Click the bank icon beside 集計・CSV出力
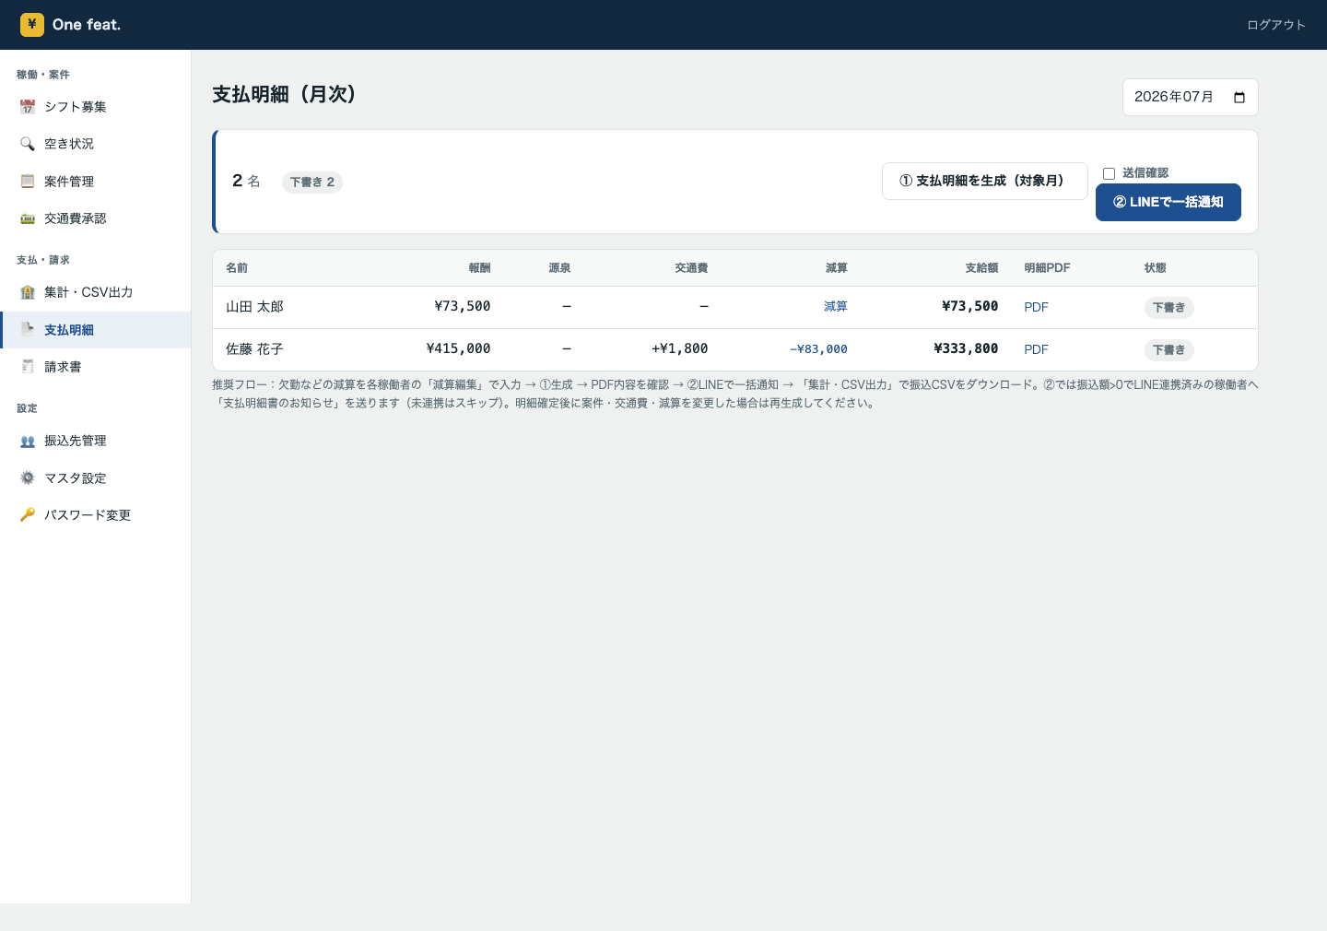This screenshot has width=1327, height=931. pos(28,292)
